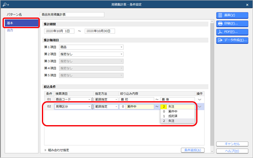The width and height of the screenshot is (253, 158).
Task: Click the 印刷(P)... print button
Action: point(232,23)
